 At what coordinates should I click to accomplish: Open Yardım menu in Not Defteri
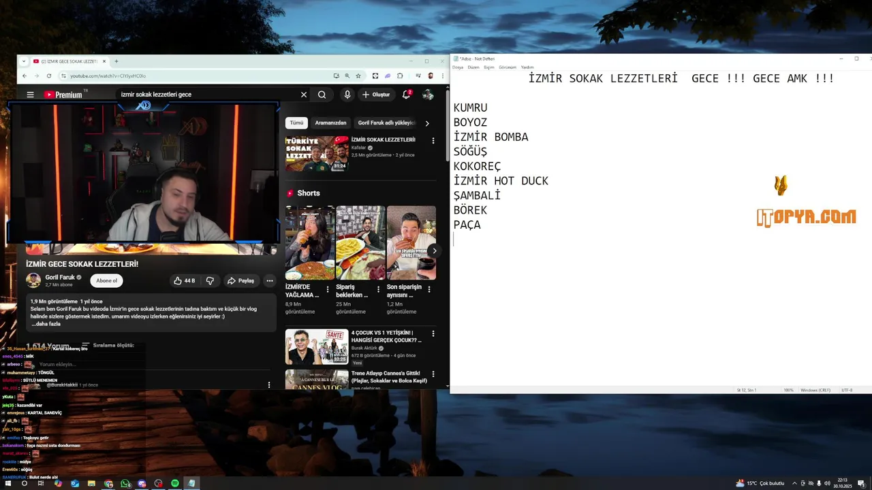click(x=527, y=67)
